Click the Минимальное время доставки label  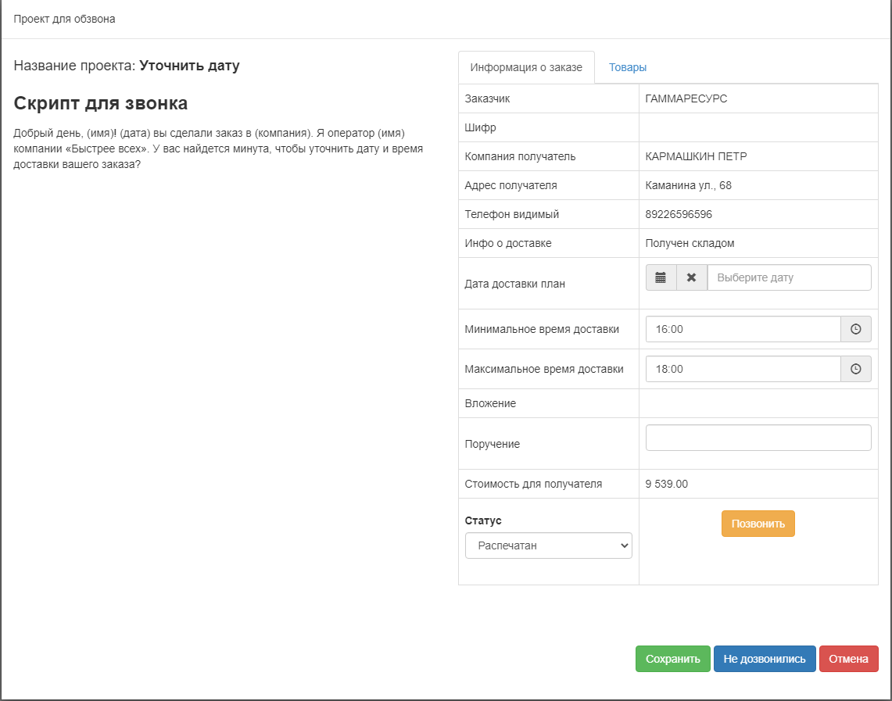tap(542, 329)
